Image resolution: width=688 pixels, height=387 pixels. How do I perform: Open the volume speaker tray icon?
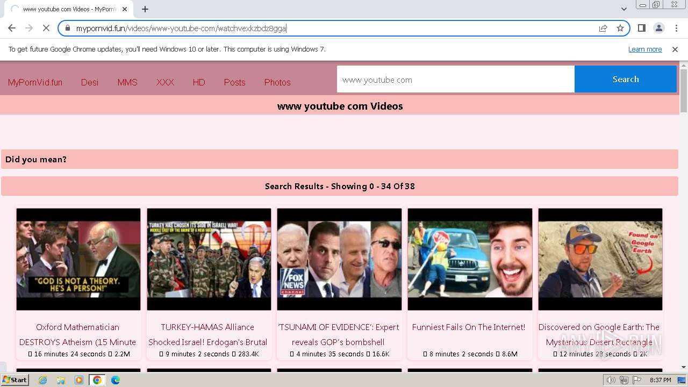(611, 380)
